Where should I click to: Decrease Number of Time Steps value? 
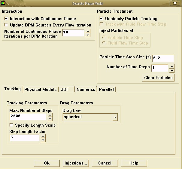tap(171, 71)
